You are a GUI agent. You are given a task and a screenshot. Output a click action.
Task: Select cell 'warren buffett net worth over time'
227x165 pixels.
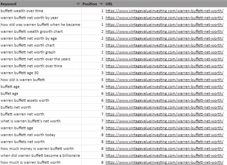click(x=41, y=66)
